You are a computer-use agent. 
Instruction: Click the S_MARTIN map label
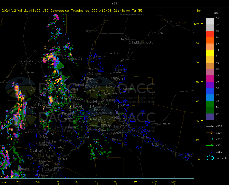click(105, 113)
